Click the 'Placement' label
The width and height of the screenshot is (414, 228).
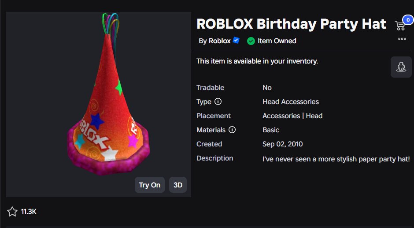coord(214,116)
